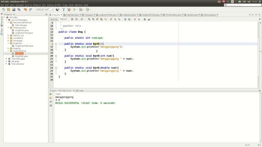The width and height of the screenshot is (262, 147).
Task: Click the BUILD SUCCESSFUL output line
Action: [x=85, y=103]
